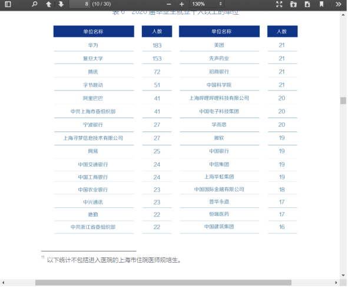Open the find in document search
The height and width of the screenshot is (289, 348).
[x=34, y=4]
